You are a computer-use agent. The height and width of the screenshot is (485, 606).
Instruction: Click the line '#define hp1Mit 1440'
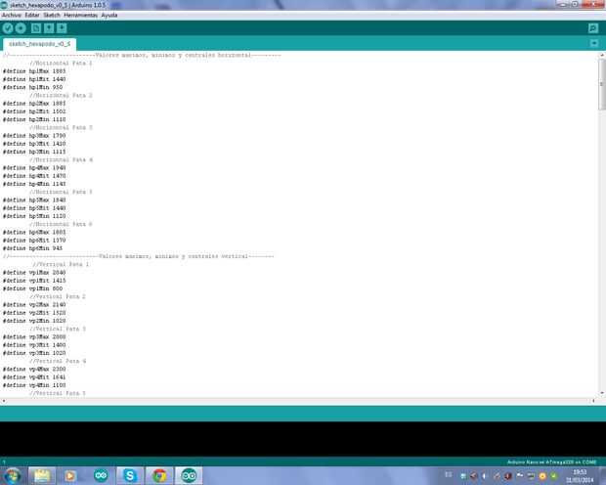point(34,79)
